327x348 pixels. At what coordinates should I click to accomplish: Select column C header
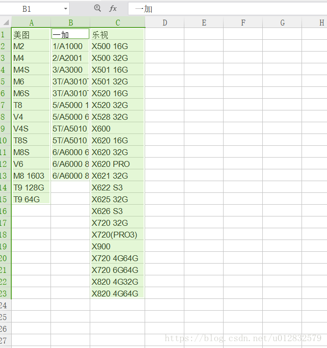tap(118, 23)
